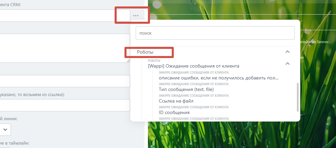Pick the описание ошибки variable entry
The width and height of the screenshot is (336, 148).
coord(219,78)
